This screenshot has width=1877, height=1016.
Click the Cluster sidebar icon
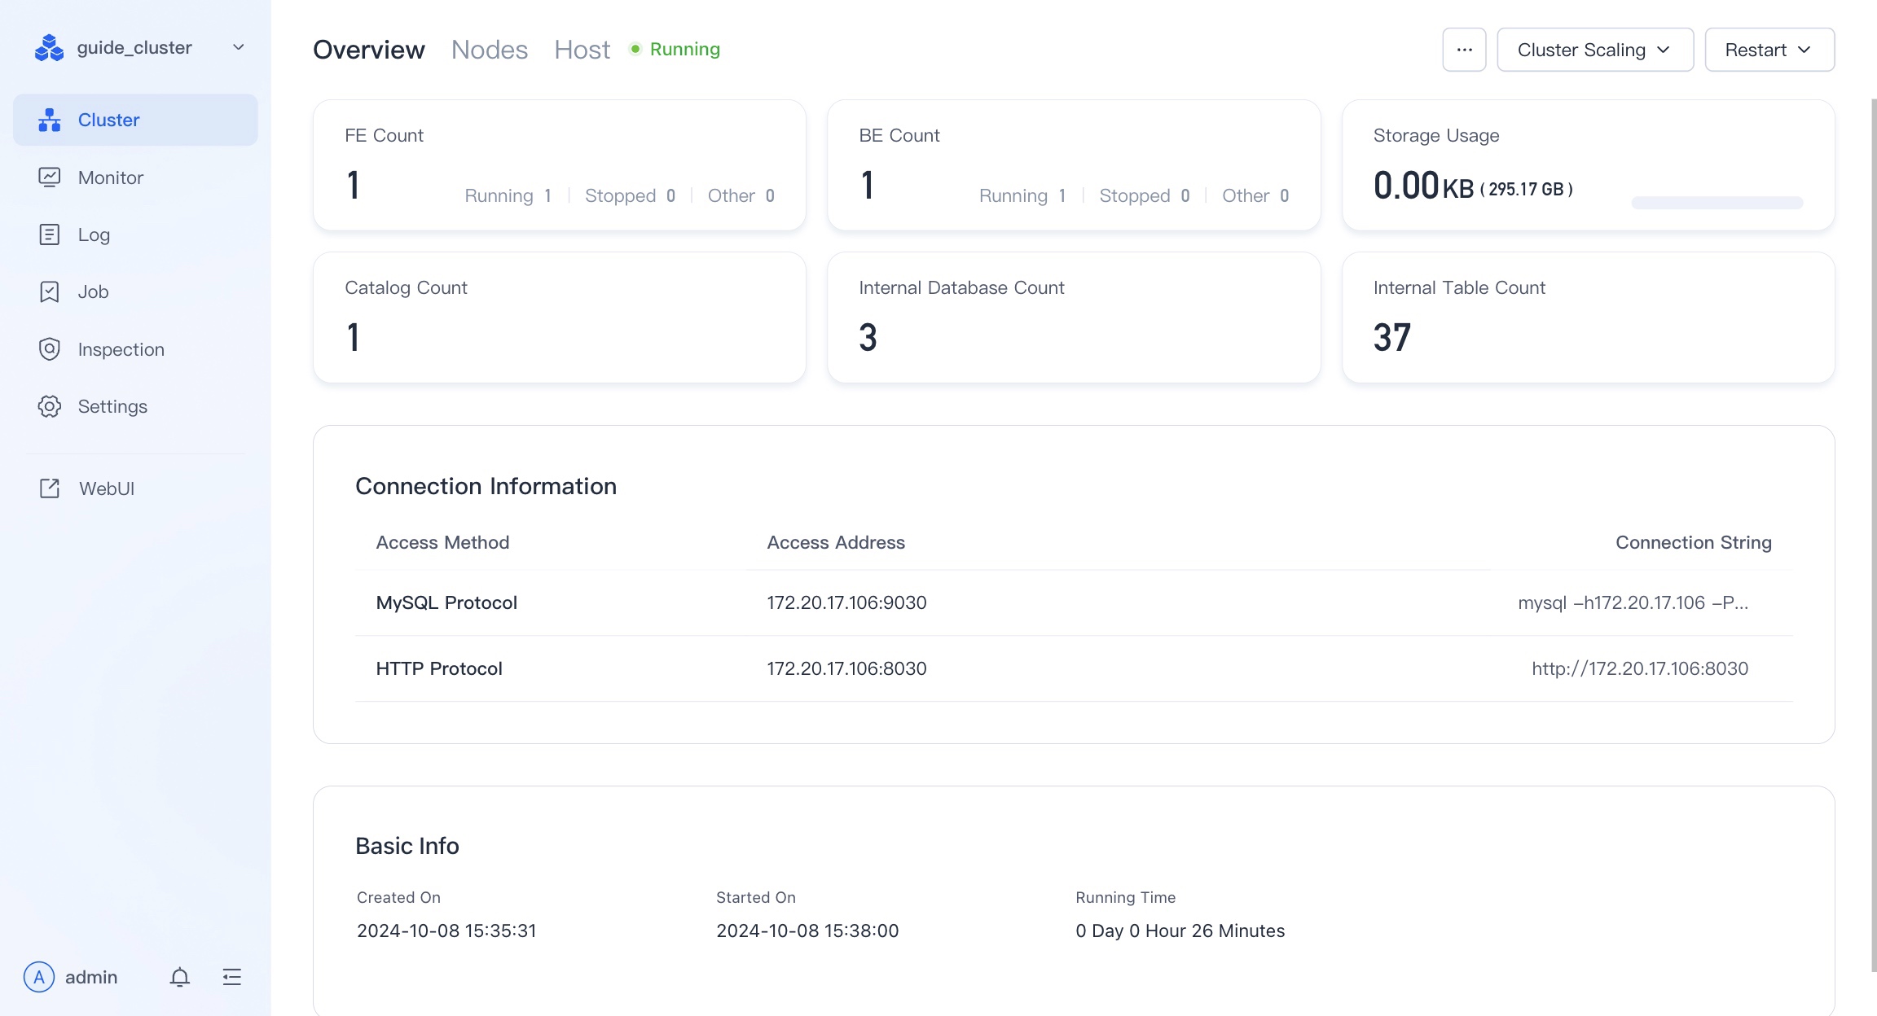50,120
